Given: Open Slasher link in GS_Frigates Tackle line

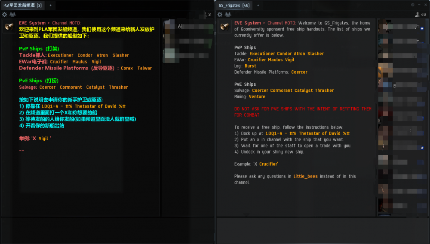Looking at the screenshot, I should click(316, 54).
